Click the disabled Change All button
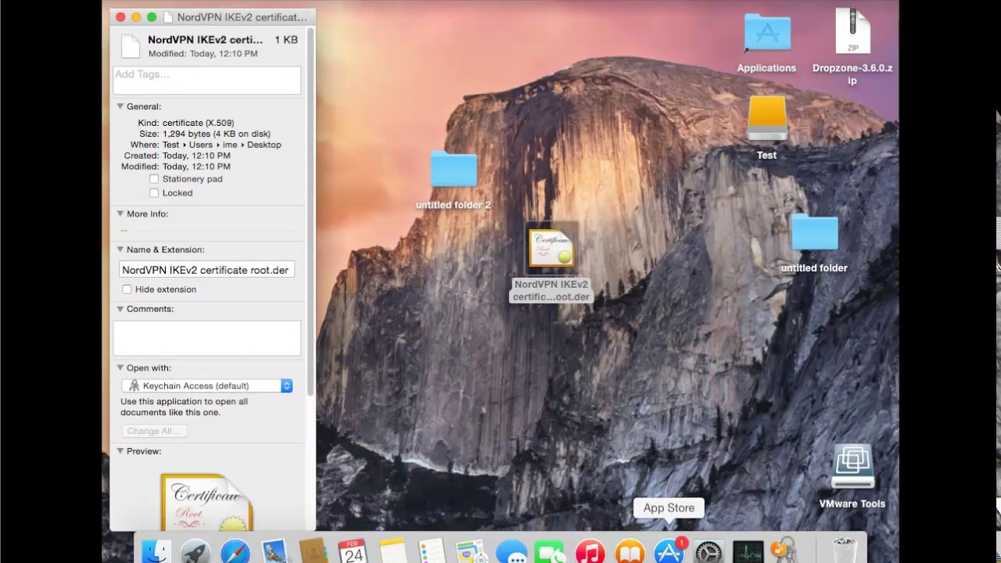Image resolution: width=1001 pixels, height=563 pixels. pos(154,431)
